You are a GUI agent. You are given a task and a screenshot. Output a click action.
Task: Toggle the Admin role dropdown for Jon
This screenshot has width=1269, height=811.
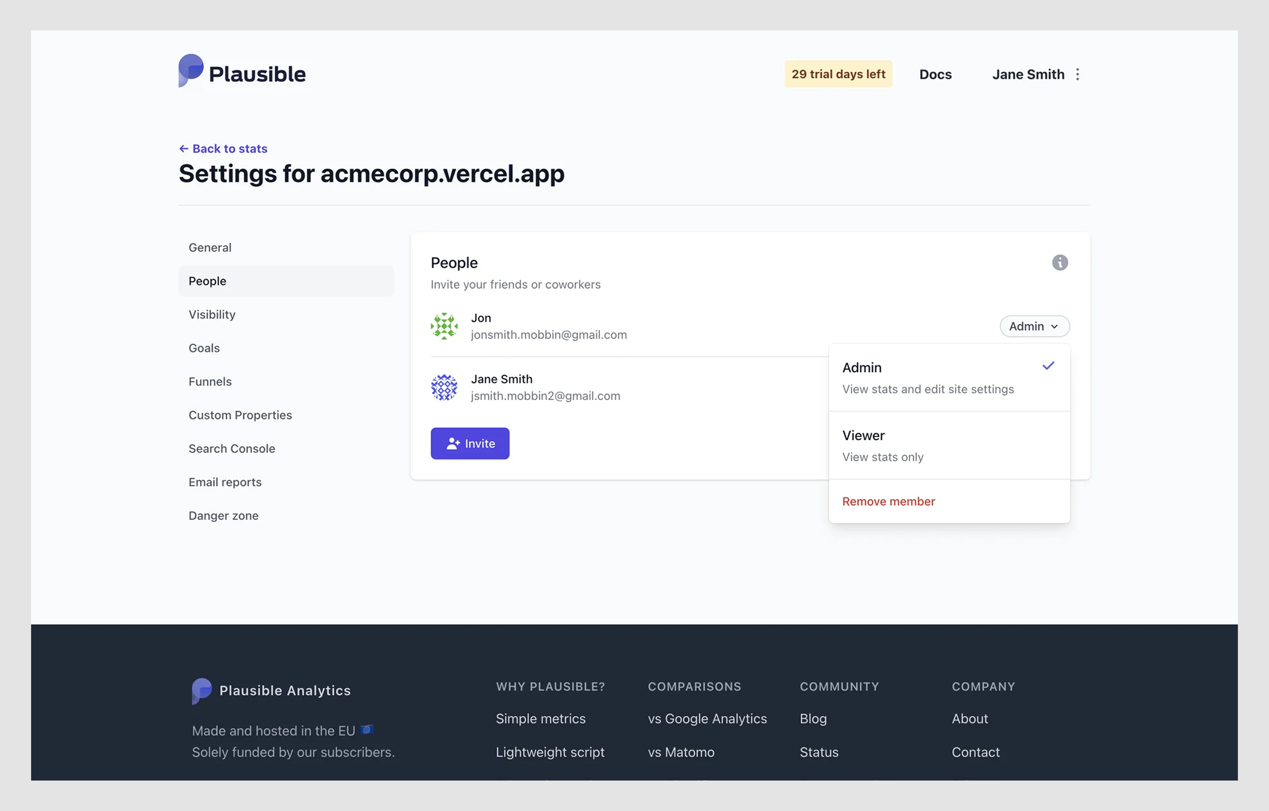pyautogui.click(x=1034, y=326)
